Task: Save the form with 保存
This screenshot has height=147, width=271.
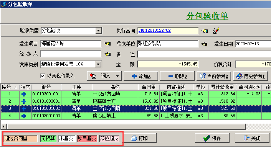Action: click(212, 138)
